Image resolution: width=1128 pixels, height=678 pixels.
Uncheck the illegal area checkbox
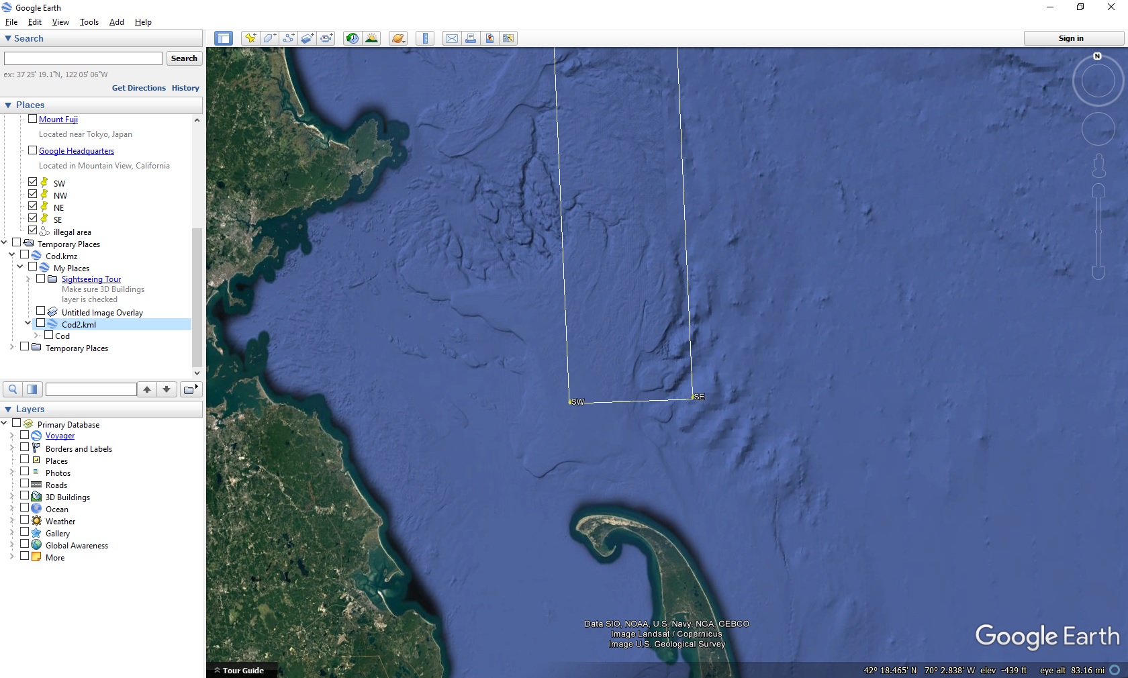[32, 230]
